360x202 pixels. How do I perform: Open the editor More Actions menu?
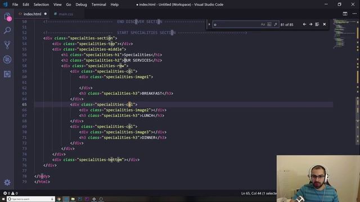354,13
